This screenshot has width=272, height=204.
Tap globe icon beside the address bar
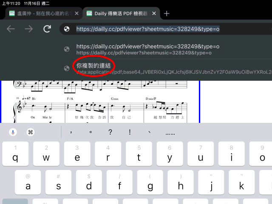click(66, 29)
